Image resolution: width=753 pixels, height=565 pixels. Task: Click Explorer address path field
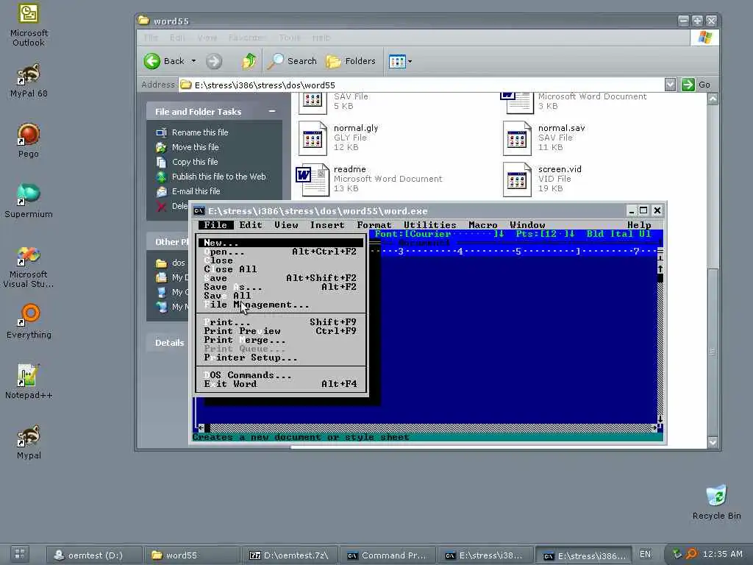coord(421,85)
